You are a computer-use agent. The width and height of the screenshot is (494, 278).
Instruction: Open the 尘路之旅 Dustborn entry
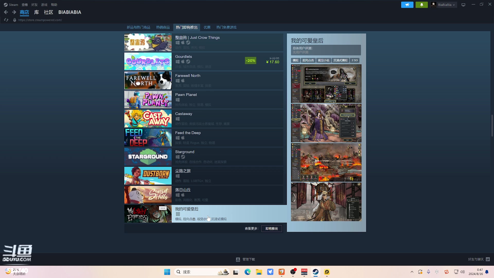click(x=204, y=176)
